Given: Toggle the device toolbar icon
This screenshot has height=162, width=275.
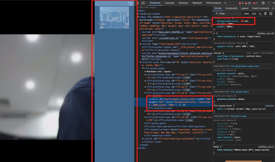Looking at the screenshot, I should (143, 3).
